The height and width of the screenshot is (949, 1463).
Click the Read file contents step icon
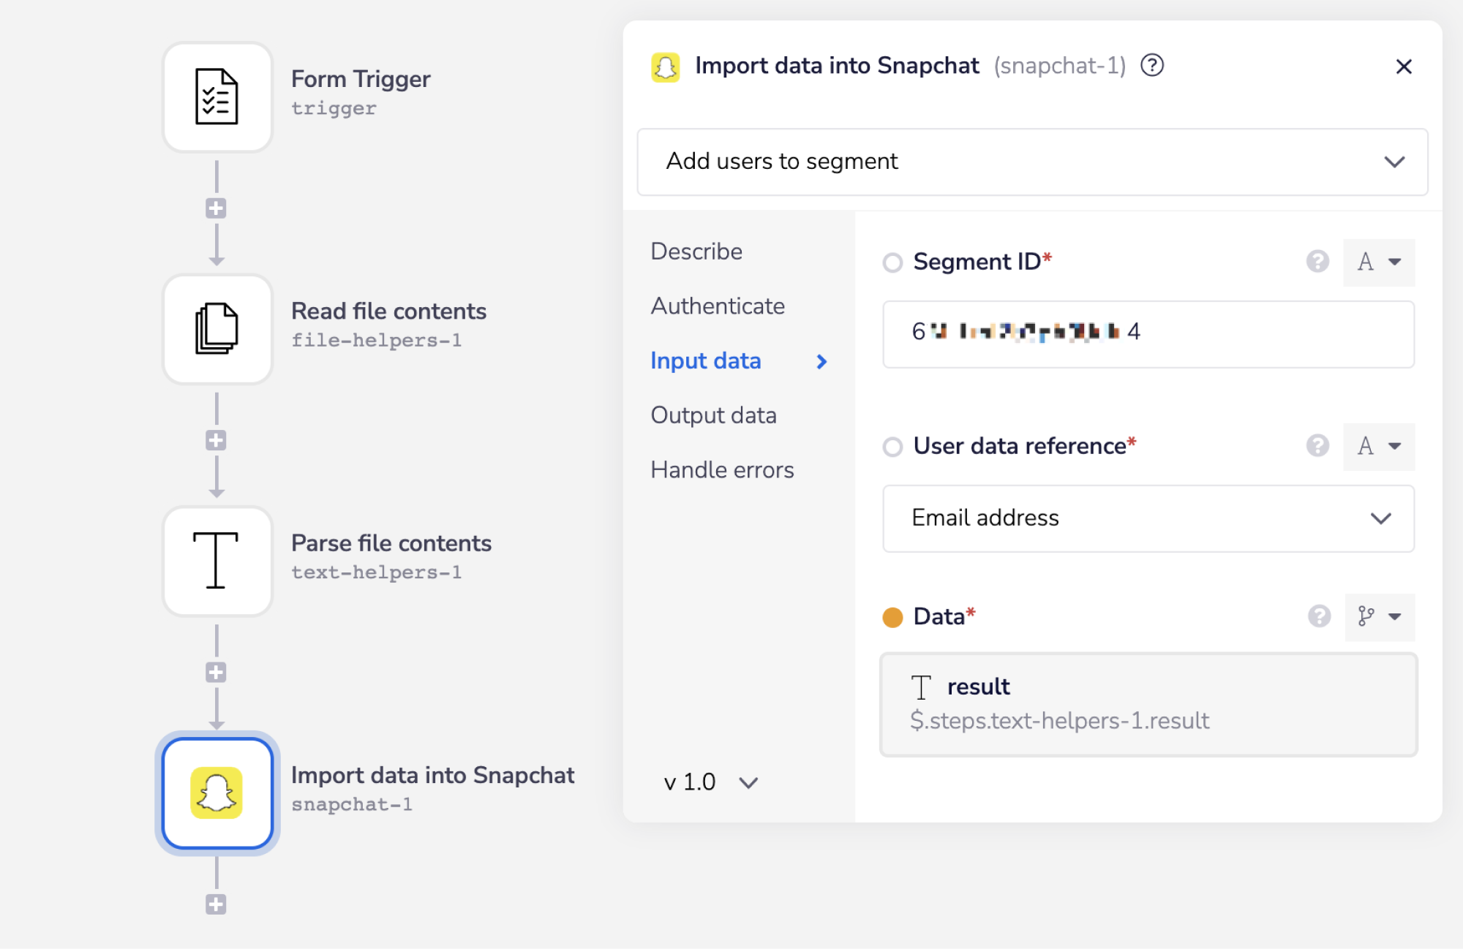[217, 329]
